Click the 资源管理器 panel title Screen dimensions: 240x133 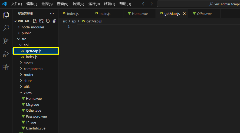pyautogui.click(x=25, y=14)
